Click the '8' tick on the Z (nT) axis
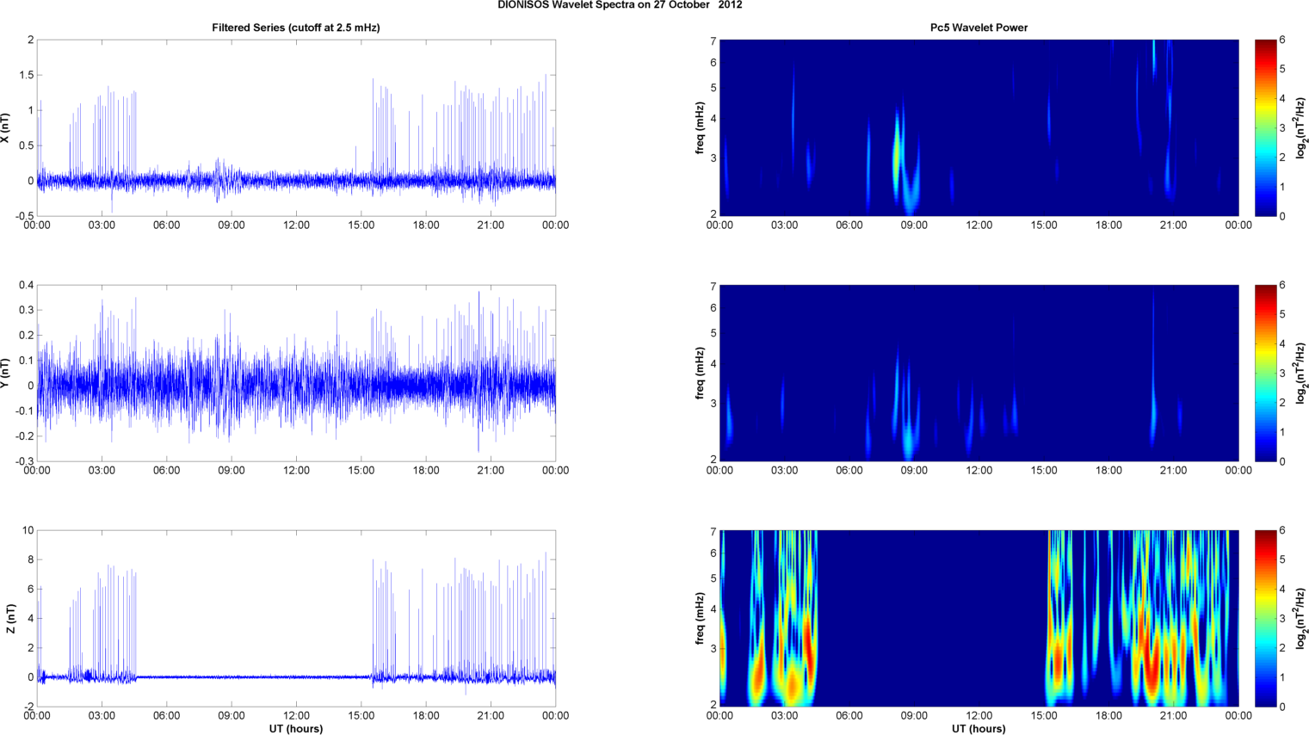The image size is (1309, 735). 31,560
